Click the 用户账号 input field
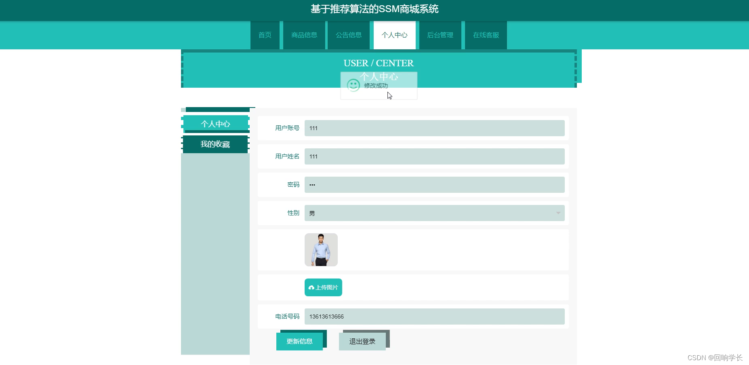This screenshot has width=749, height=365. pos(434,128)
